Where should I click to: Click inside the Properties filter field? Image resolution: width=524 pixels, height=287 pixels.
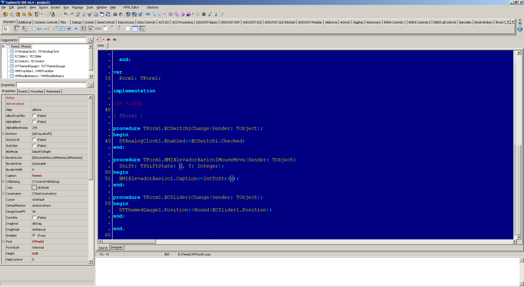51,85
